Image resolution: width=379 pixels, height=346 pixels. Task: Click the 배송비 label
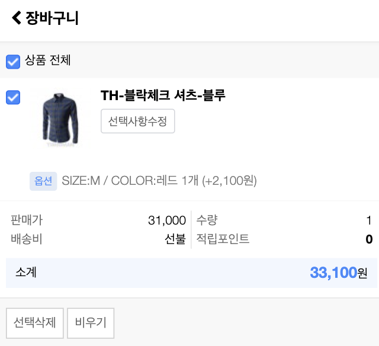tap(27, 239)
